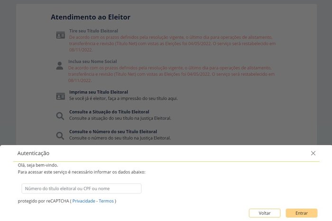This screenshot has height=221, width=332.
Task: Click the Voltar button
Action: point(265,213)
